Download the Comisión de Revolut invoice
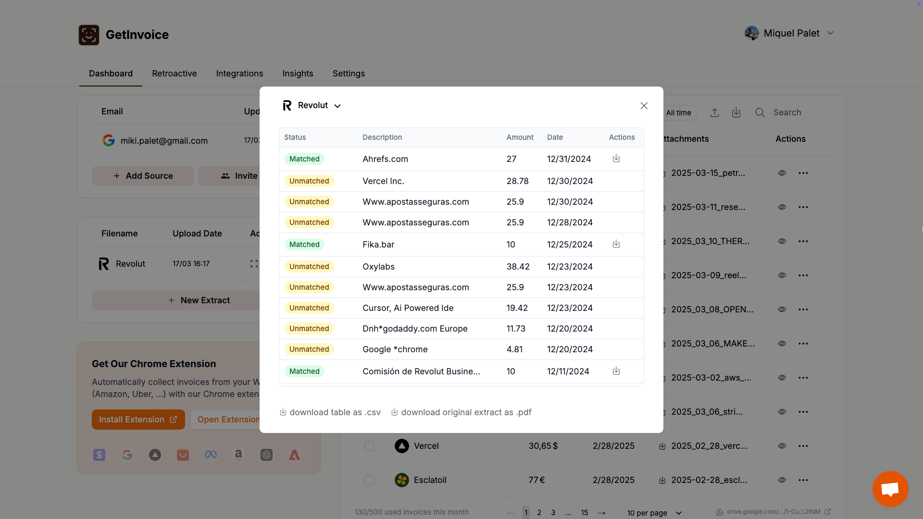The image size is (923, 519). click(x=616, y=371)
